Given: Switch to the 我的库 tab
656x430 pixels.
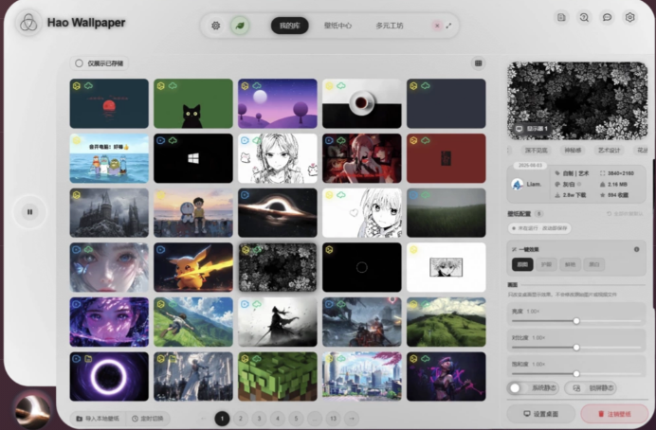Looking at the screenshot, I should (289, 26).
